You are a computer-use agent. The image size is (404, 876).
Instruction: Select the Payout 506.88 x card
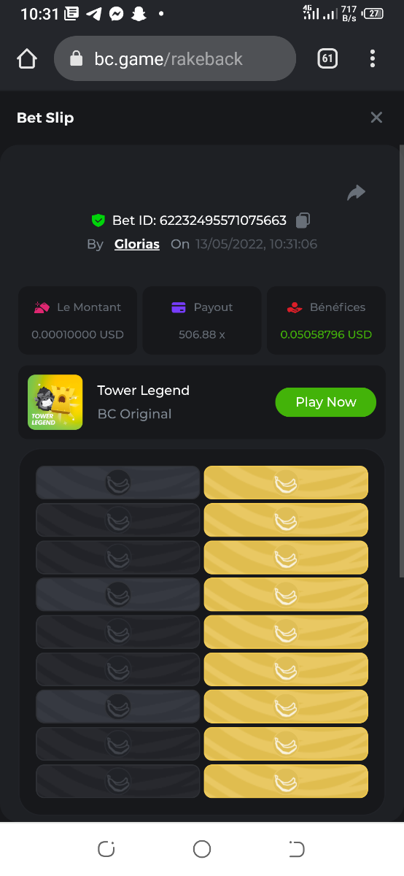point(202,320)
